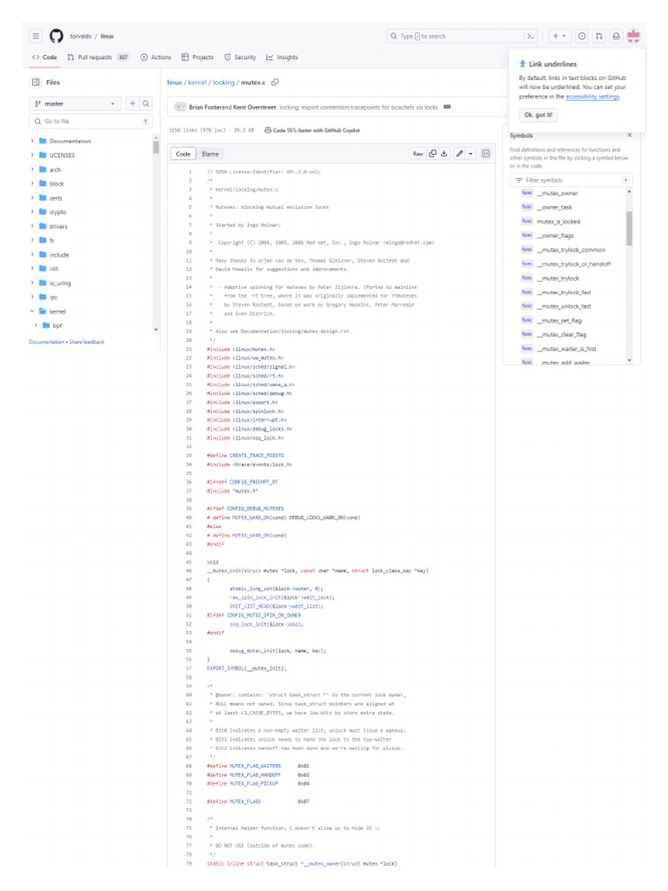Expand the arch folder chevron
This screenshot has height=891, width=668.
tap(32, 170)
